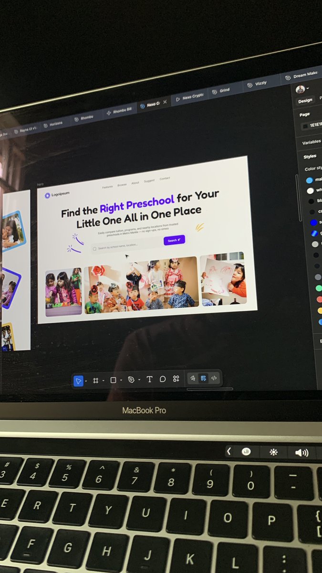Image resolution: width=322 pixels, height=573 pixels.
Task: Select the Frame tool
Action: point(95,381)
